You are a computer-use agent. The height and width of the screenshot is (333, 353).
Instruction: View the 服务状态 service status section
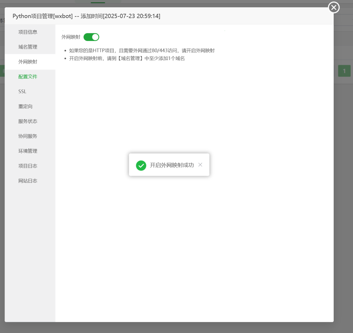[x=28, y=121]
